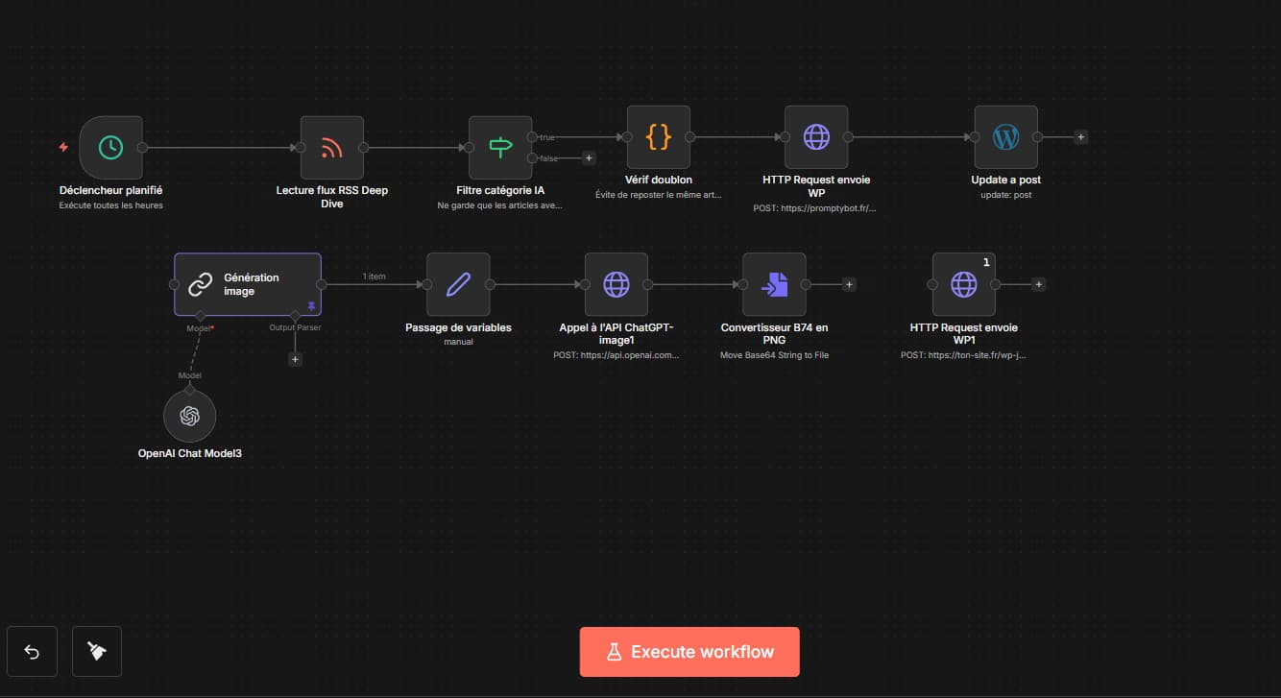Click plus after Update a post node
1281x698 pixels.
[x=1080, y=137]
